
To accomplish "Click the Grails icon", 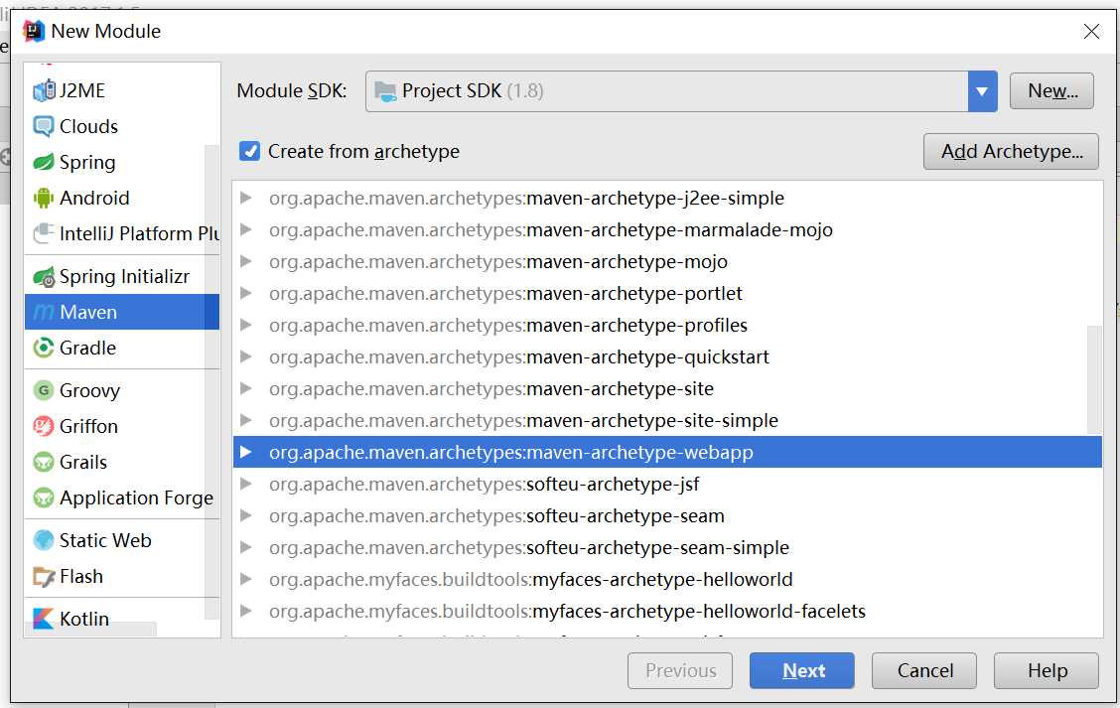I will click(x=44, y=462).
